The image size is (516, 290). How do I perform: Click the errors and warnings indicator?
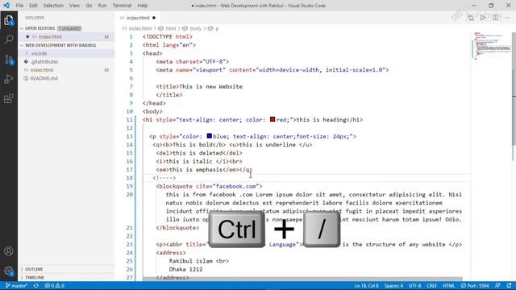pos(55,286)
